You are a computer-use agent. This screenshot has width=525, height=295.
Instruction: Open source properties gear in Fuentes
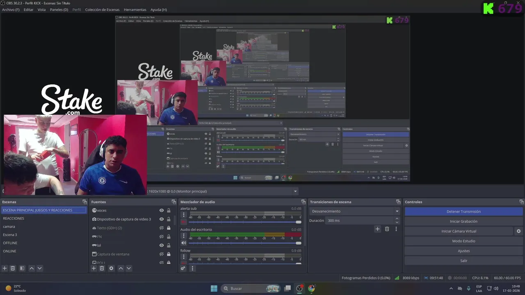tap(111, 268)
